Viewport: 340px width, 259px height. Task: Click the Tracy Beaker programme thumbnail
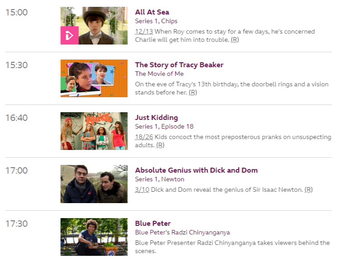pyautogui.click(x=94, y=78)
